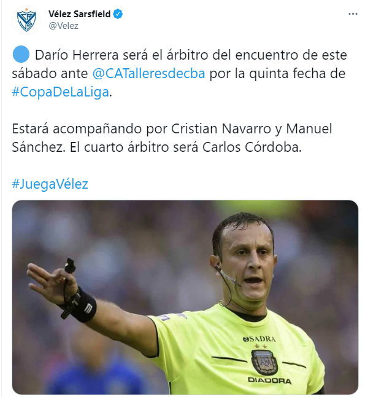The width and height of the screenshot is (365, 397).
Task: Open the #CopaDeLaLiga hashtag
Action: pos(60,92)
